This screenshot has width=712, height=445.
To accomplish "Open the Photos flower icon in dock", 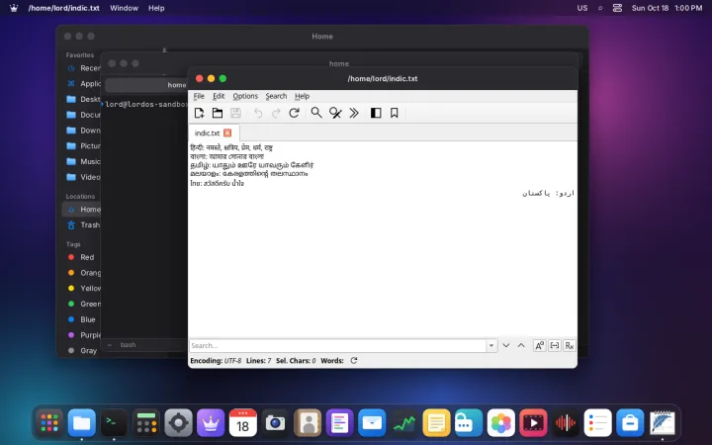I will (500, 423).
